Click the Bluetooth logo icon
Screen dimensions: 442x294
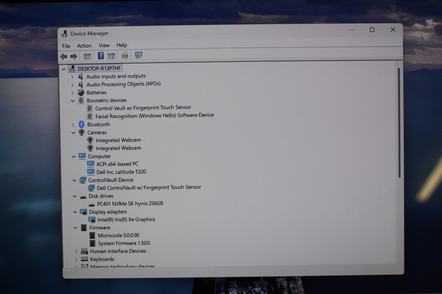tap(82, 124)
